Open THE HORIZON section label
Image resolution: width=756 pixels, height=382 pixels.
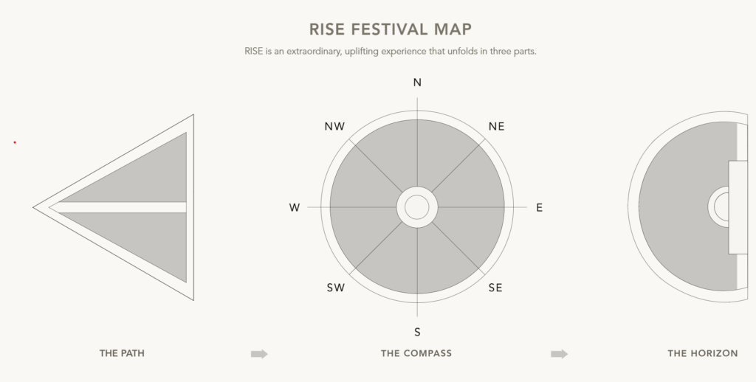click(703, 353)
